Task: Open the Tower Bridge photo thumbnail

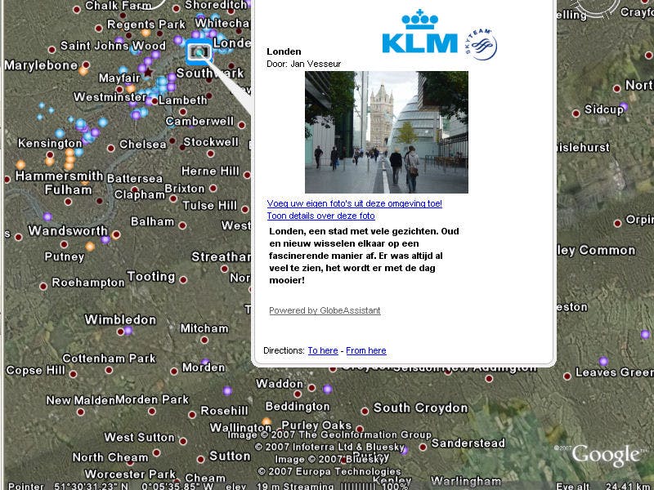Action: coord(386,132)
